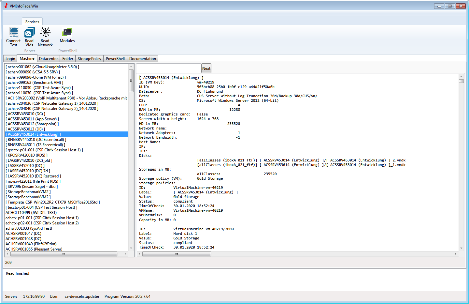
Task: Switch to the Machine tab
Action: tap(27, 58)
